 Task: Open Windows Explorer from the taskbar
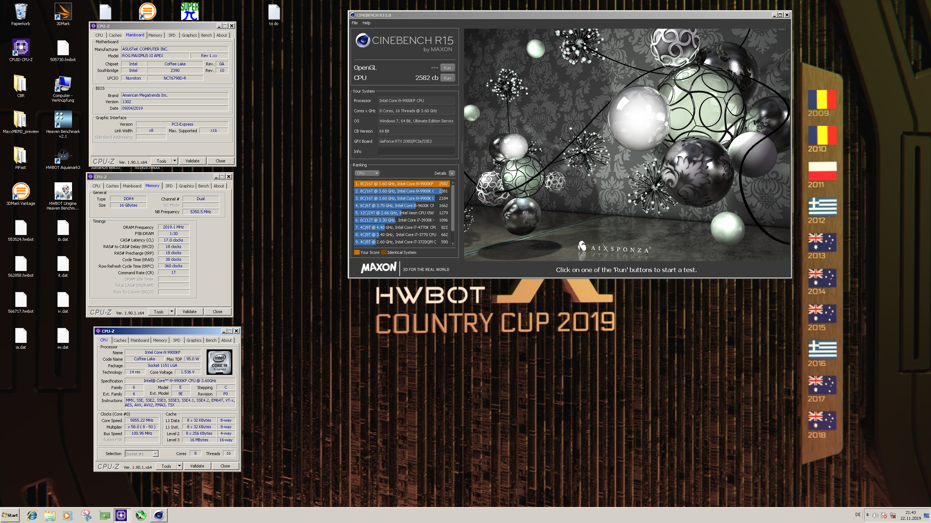tap(50, 515)
